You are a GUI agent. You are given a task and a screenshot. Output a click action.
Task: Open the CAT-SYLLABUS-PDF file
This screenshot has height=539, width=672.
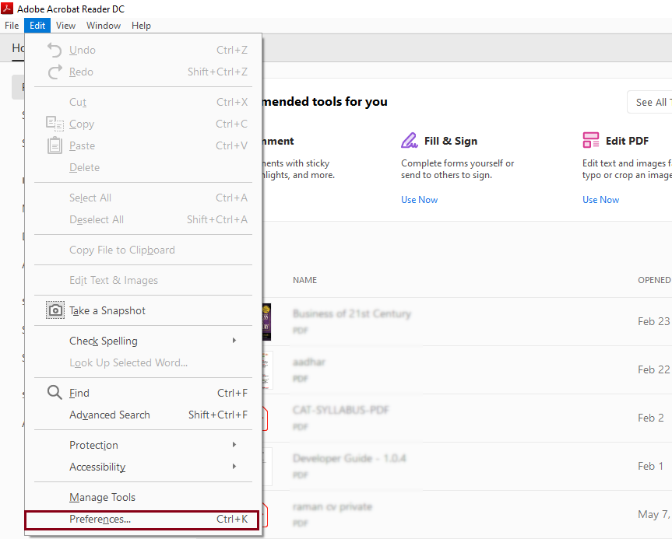(x=341, y=410)
